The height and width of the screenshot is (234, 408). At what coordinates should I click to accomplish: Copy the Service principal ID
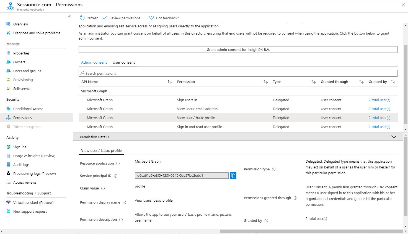(x=233, y=176)
